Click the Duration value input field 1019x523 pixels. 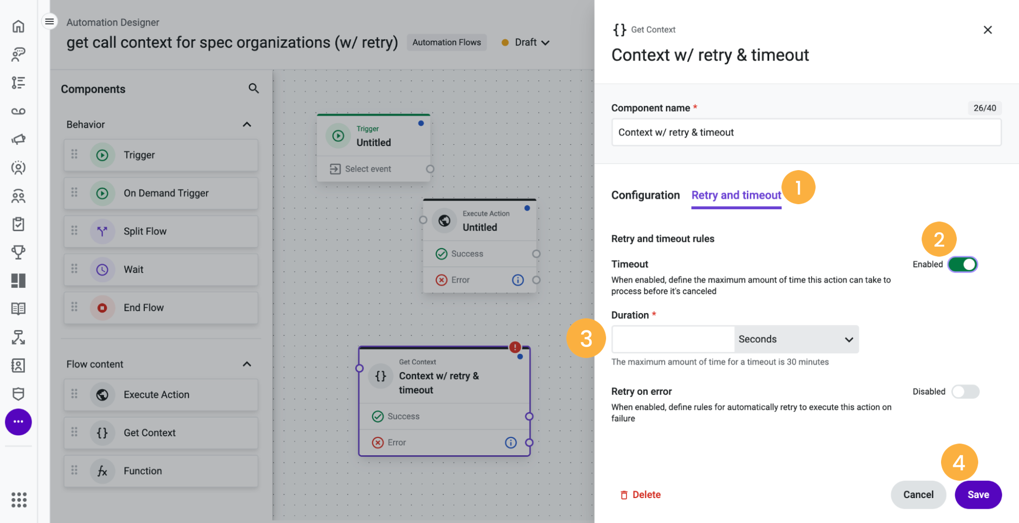(x=673, y=339)
